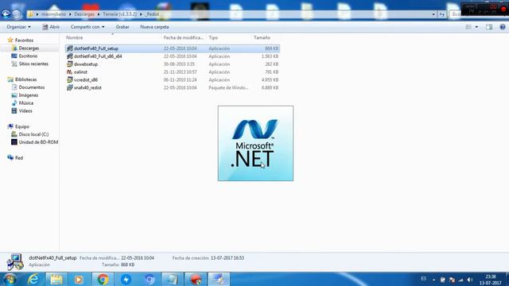The height and width of the screenshot is (286, 509).
Task: Click Abrir in the toolbar
Action: point(51,27)
